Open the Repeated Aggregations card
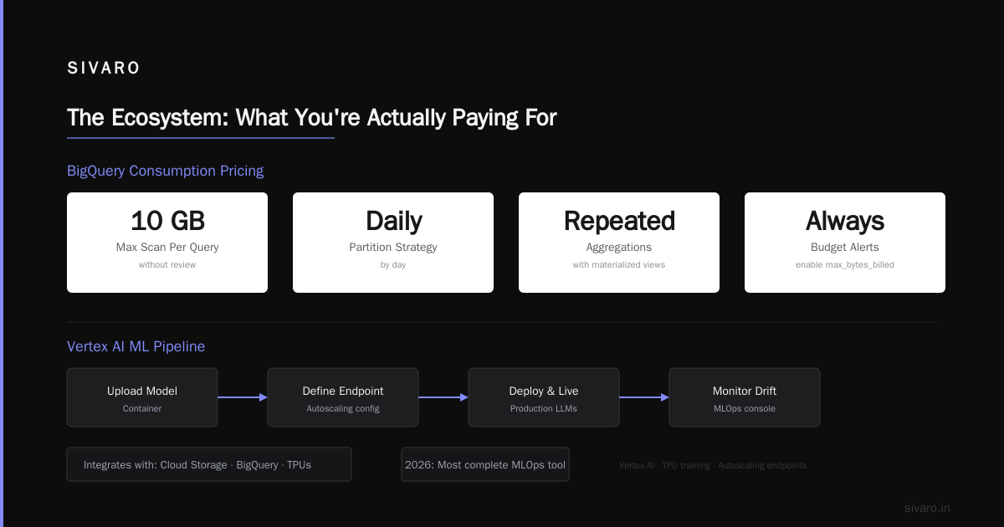 pyautogui.click(x=619, y=243)
